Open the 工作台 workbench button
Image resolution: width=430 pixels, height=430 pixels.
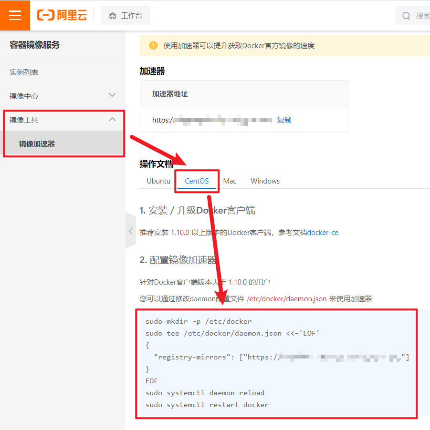(x=126, y=16)
